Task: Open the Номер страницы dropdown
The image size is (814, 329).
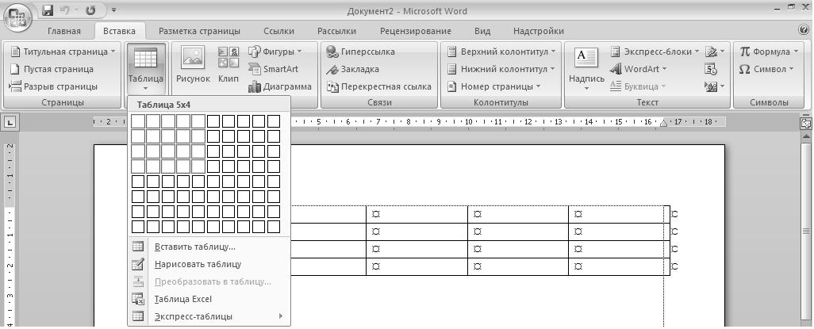Action: 494,86
